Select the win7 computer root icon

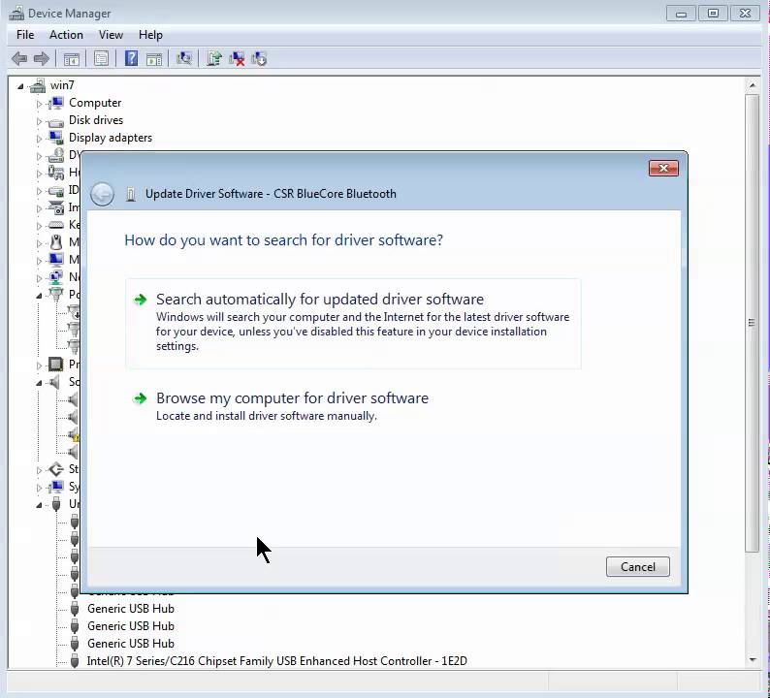pyautogui.click(x=38, y=86)
